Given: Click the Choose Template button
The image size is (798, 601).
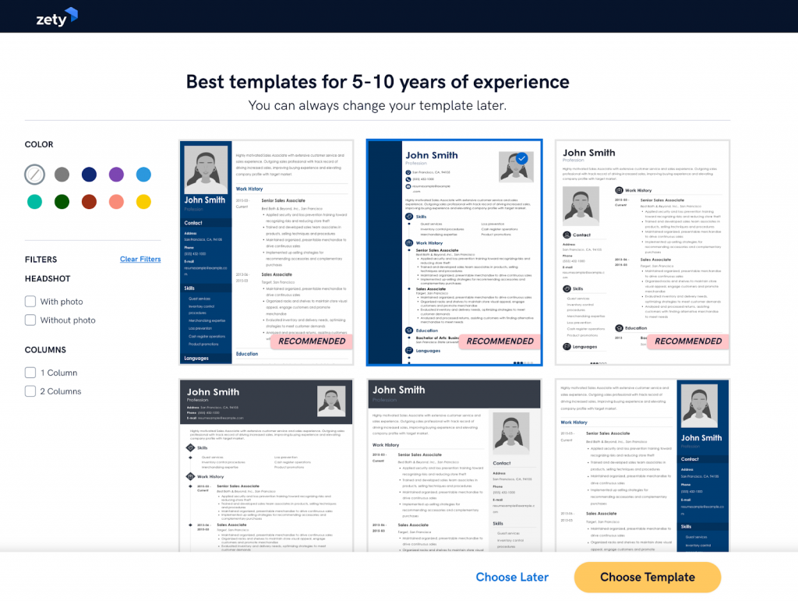Looking at the screenshot, I should [647, 577].
